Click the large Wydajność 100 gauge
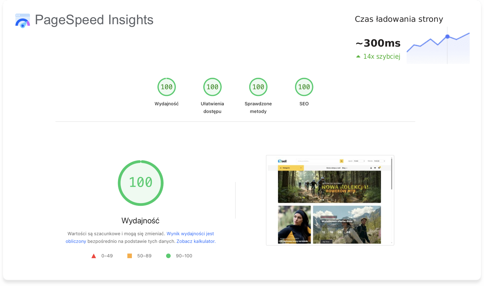 pyautogui.click(x=141, y=183)
